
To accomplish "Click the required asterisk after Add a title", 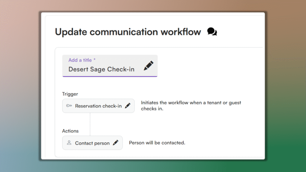I will click(94, 60).
